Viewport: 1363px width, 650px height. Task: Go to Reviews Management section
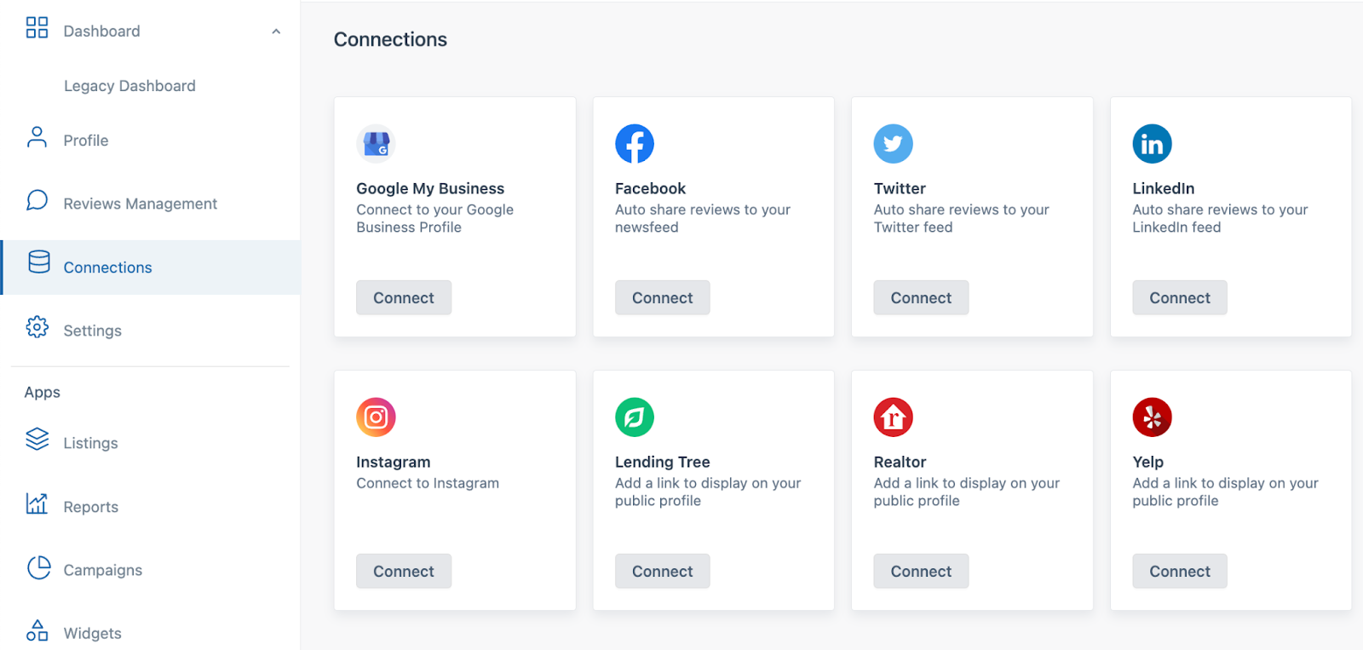pyautogui.click(x=140, y=204)
